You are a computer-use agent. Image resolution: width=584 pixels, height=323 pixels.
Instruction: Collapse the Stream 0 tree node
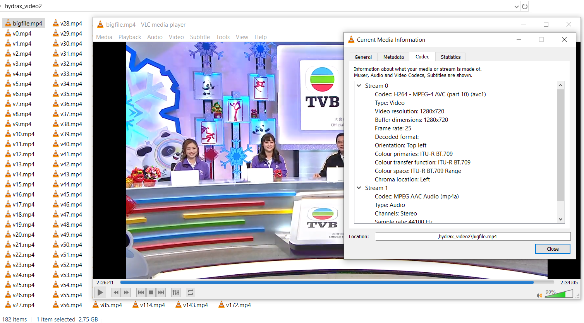(x=359, y=85)
